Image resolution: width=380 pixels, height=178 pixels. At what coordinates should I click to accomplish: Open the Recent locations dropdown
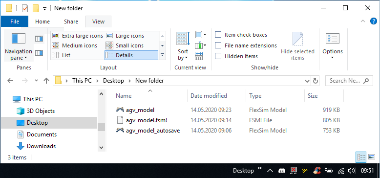tap(36, 81)
